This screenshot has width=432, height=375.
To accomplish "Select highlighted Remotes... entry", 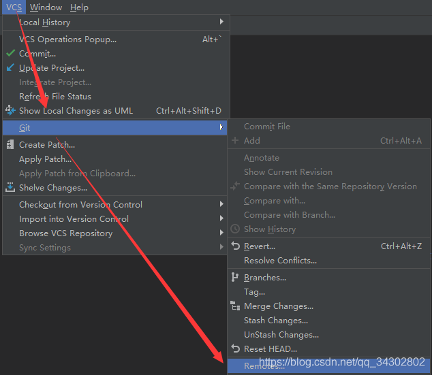I will coord(328,365).
